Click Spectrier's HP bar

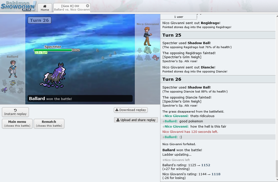(x=53, y=50)
